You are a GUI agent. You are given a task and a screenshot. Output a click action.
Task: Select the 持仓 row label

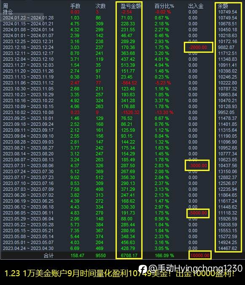coord(8,12)
